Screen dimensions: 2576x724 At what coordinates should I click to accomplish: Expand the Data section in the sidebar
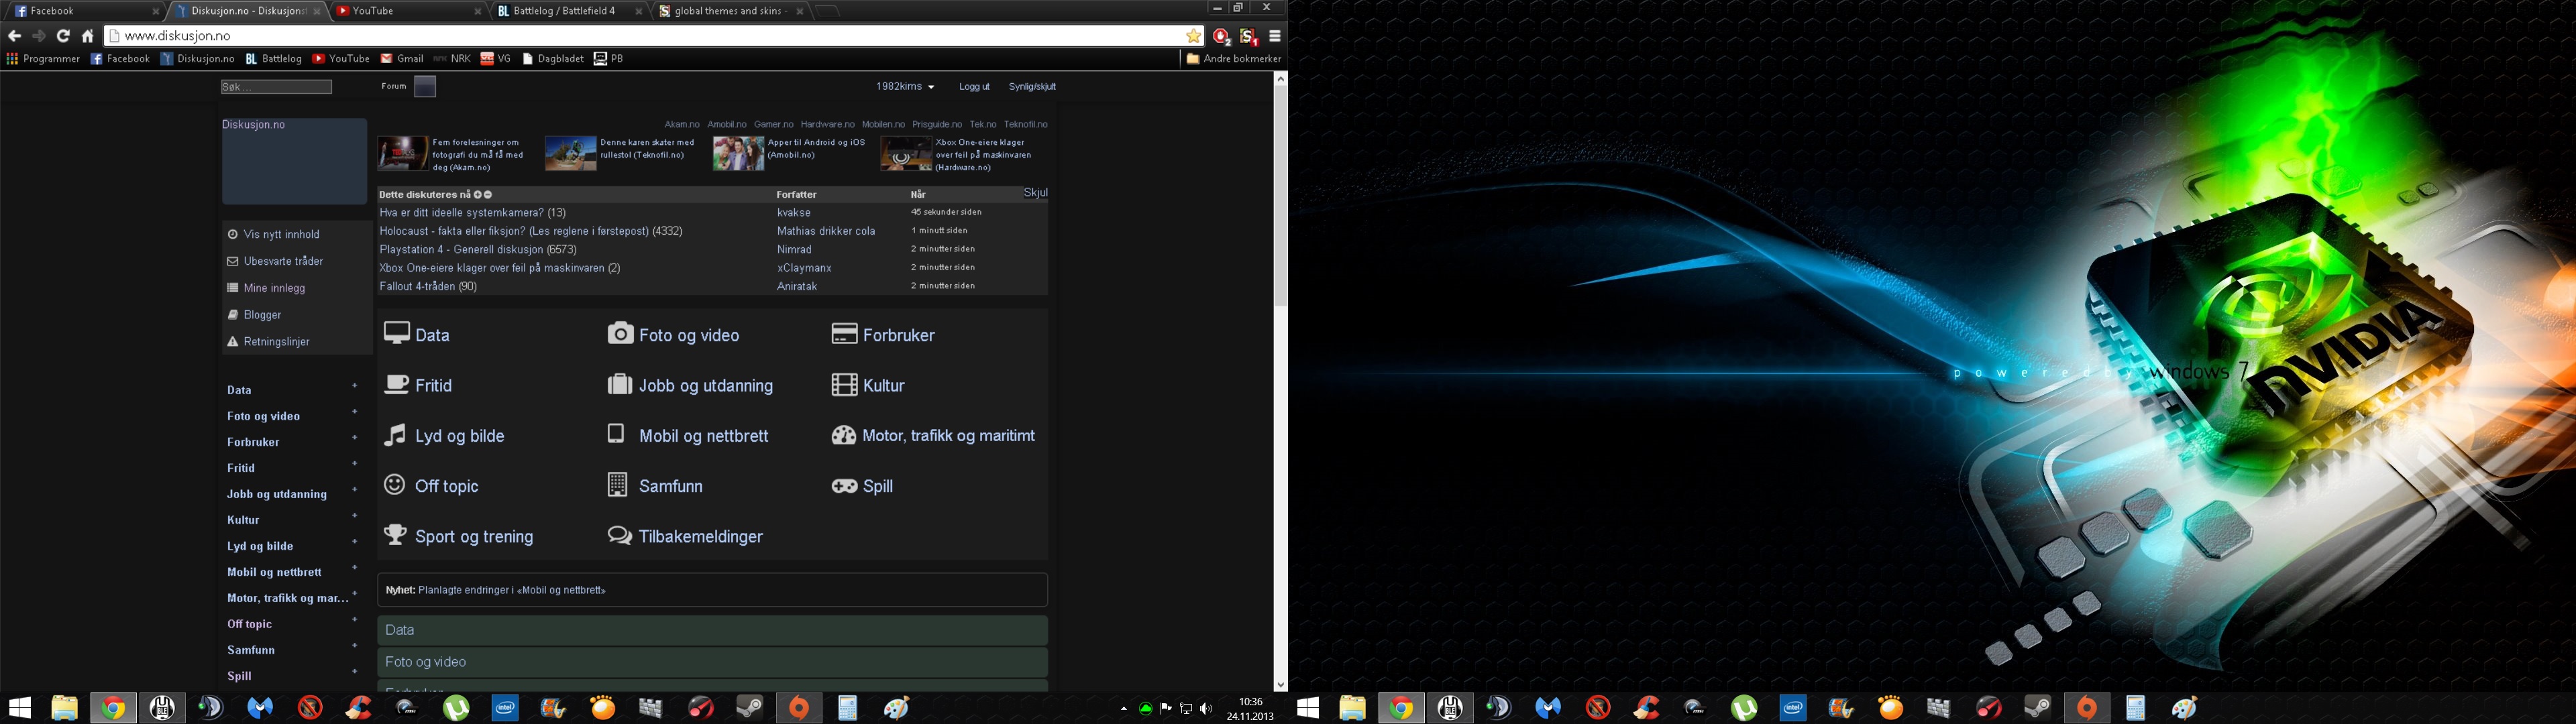pos(355,385)
